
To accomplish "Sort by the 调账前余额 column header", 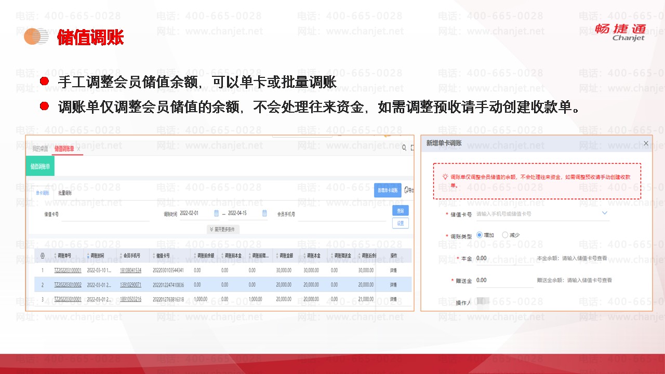I will pos(205,256).
